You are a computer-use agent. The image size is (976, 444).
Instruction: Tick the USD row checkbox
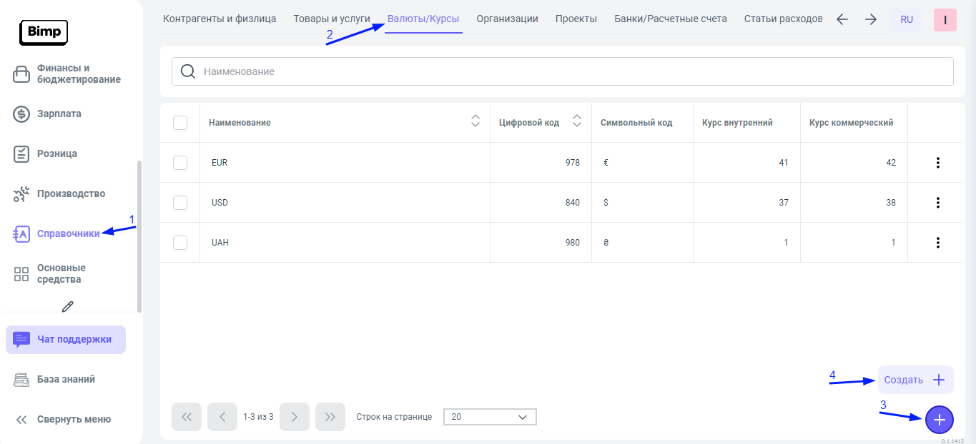click(180, 203)
